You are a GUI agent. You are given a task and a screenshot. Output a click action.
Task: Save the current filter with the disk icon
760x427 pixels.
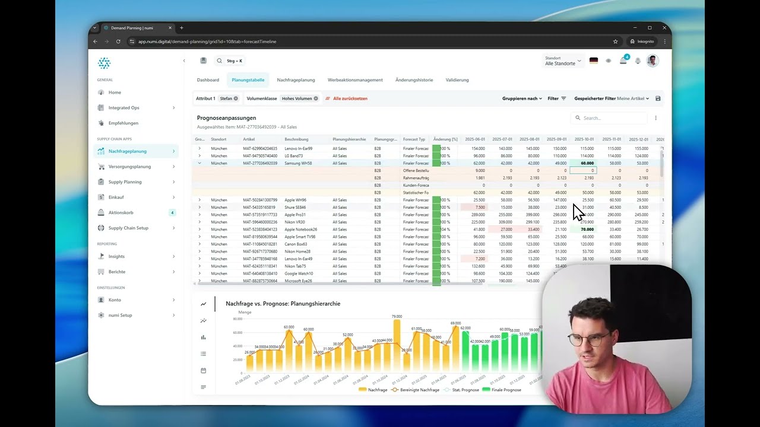coord(658,98)
